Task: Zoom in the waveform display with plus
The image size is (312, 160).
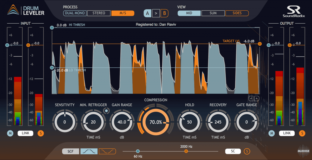Action: click(256, 99)
